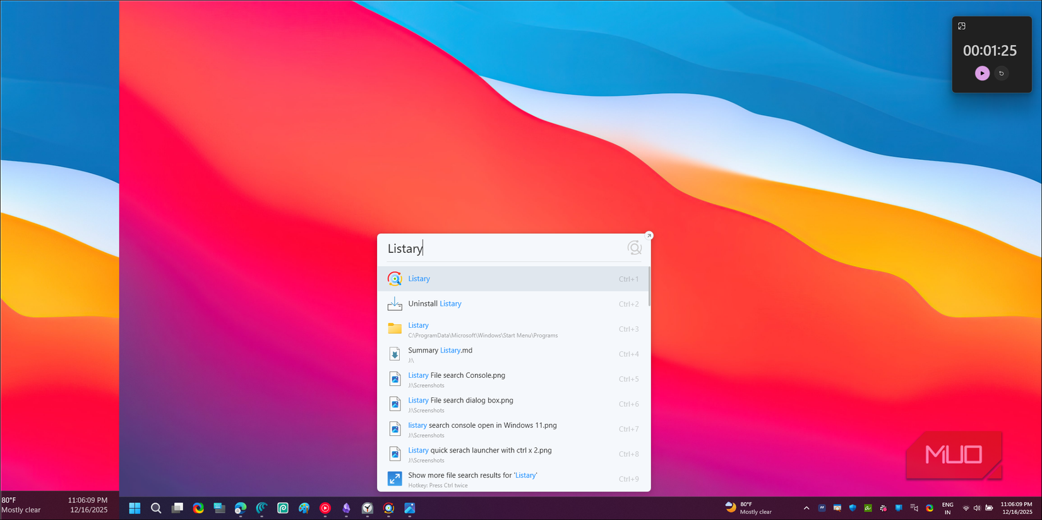Open Listary from the taskbar
Image resolution: width=1042 pixels, height=520 pixels.
coord(388,508)
